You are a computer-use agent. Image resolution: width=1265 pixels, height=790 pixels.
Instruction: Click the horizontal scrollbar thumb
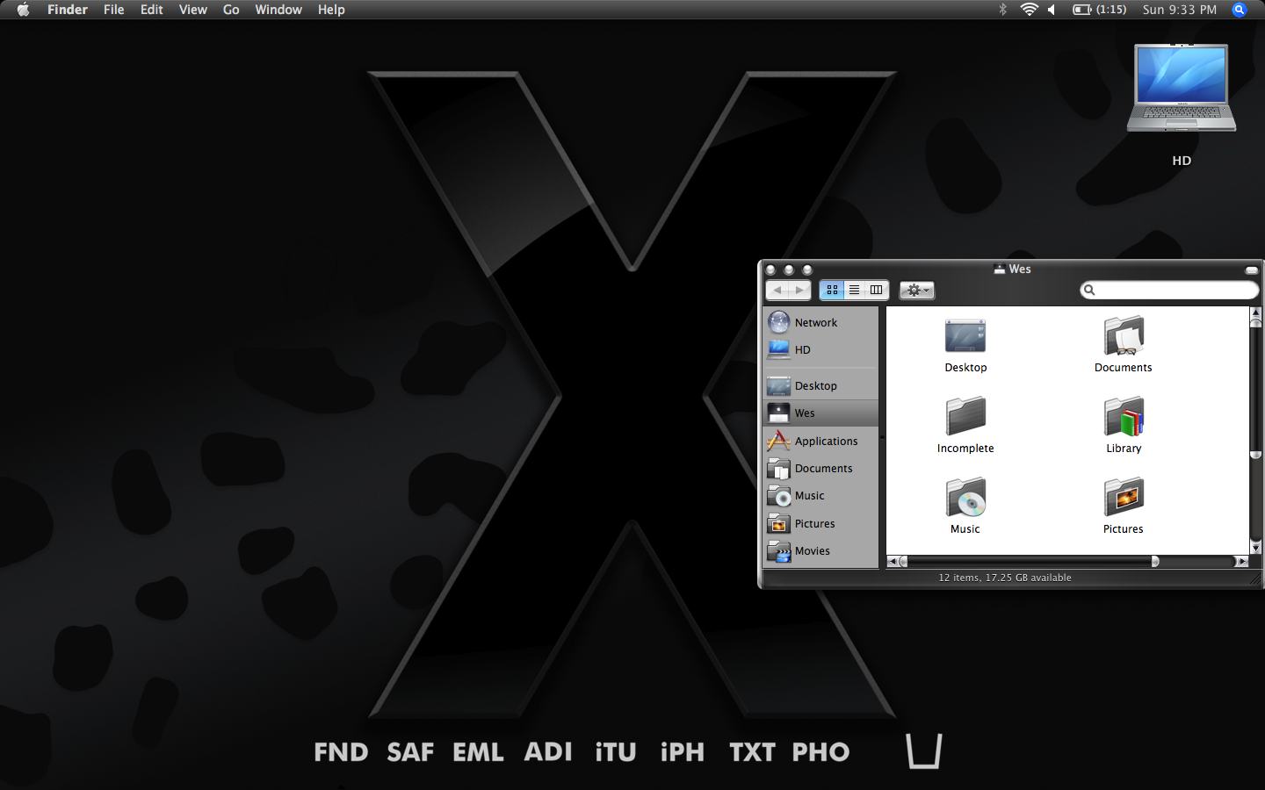click(x=1029, y=561)
